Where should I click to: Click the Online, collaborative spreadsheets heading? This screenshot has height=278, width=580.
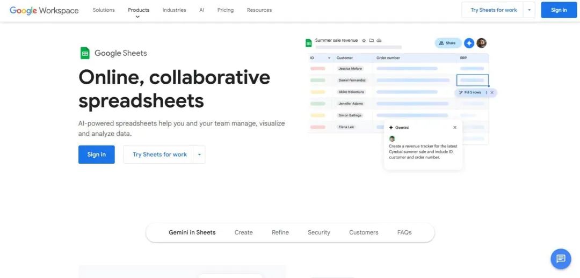[174, 89]
